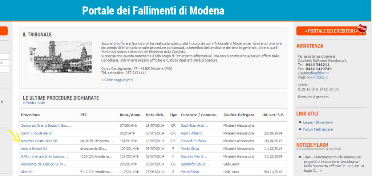Click number 29/2014 Nr cell
Viewport: 372px width, 176px height.
[x=129, y=164]
